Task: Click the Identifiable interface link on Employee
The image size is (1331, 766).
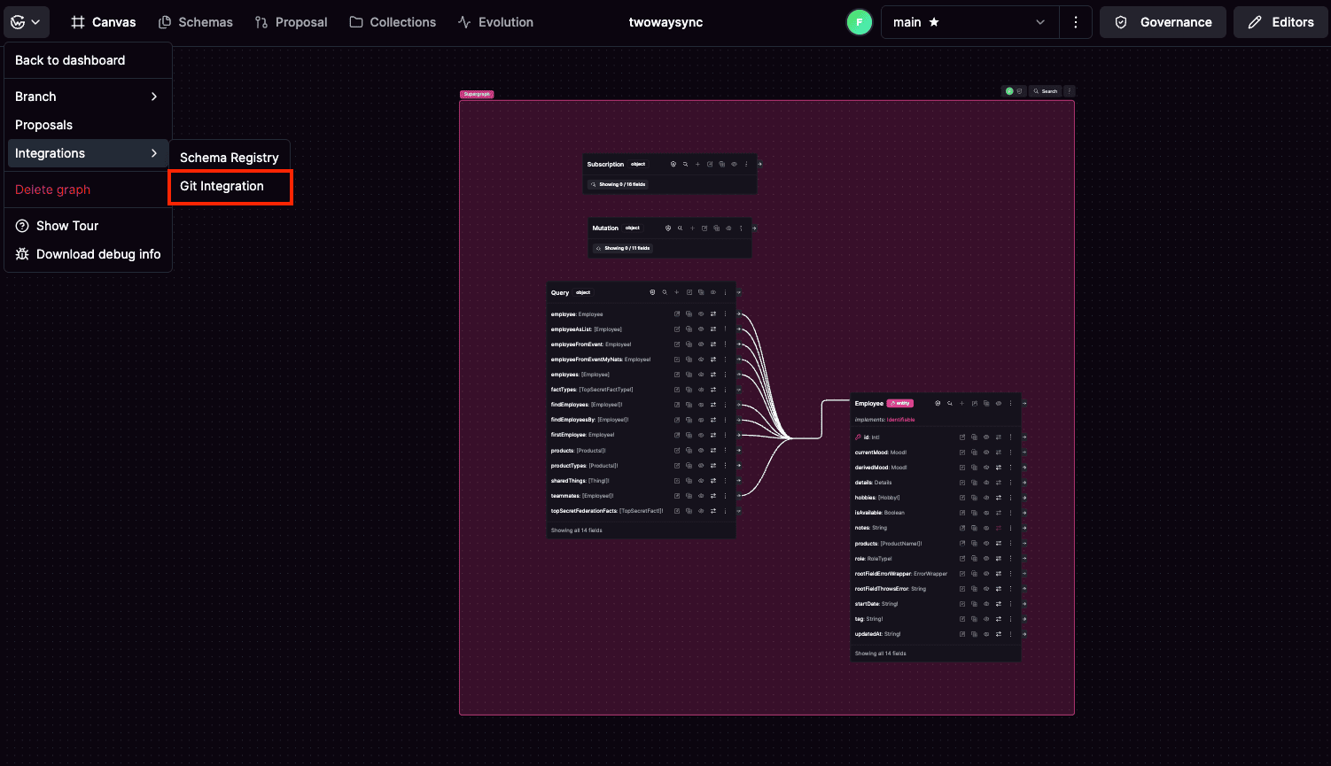Action: point(899,419)
